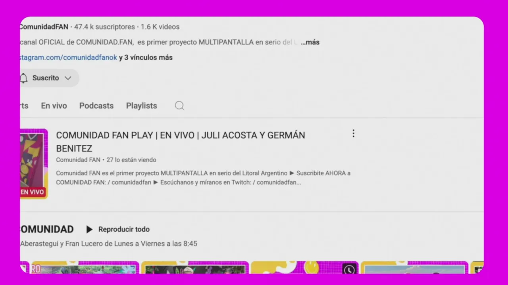Open the three-dot menu for live video
508x285 pixels.
353,134
